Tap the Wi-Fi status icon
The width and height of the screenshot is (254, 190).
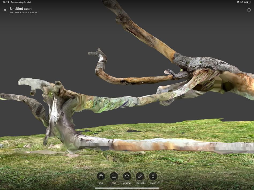(238, 2)
